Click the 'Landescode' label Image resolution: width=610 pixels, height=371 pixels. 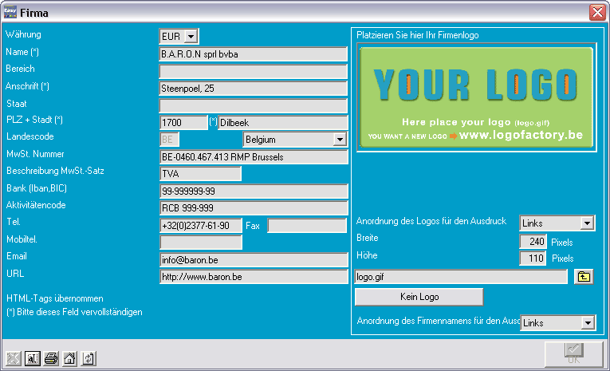coord(30,136)
